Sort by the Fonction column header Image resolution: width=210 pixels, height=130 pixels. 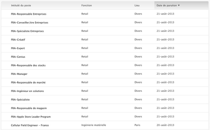tap(87, 6)
